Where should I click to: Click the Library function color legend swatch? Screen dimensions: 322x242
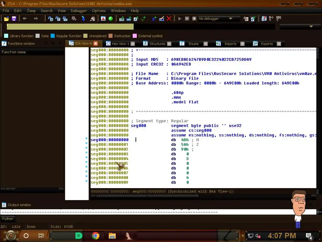tap(6, 36)
